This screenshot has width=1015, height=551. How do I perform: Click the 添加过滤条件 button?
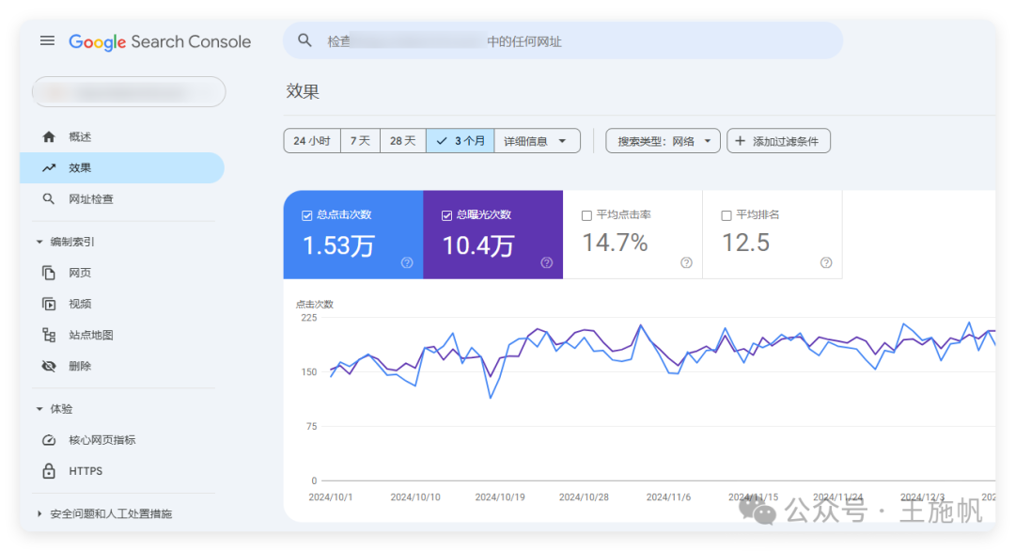pos(778,140)
